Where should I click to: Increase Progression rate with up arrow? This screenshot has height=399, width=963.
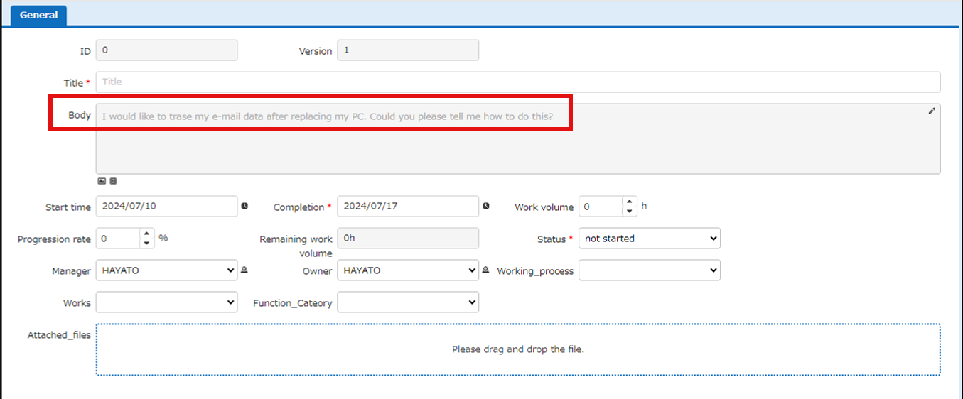click(x=146, y=234)
